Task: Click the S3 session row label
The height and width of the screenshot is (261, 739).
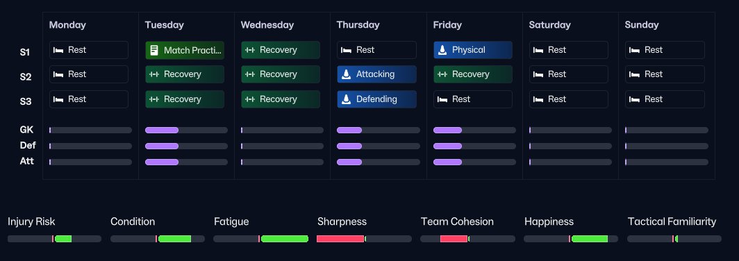Action: (26, 101)
